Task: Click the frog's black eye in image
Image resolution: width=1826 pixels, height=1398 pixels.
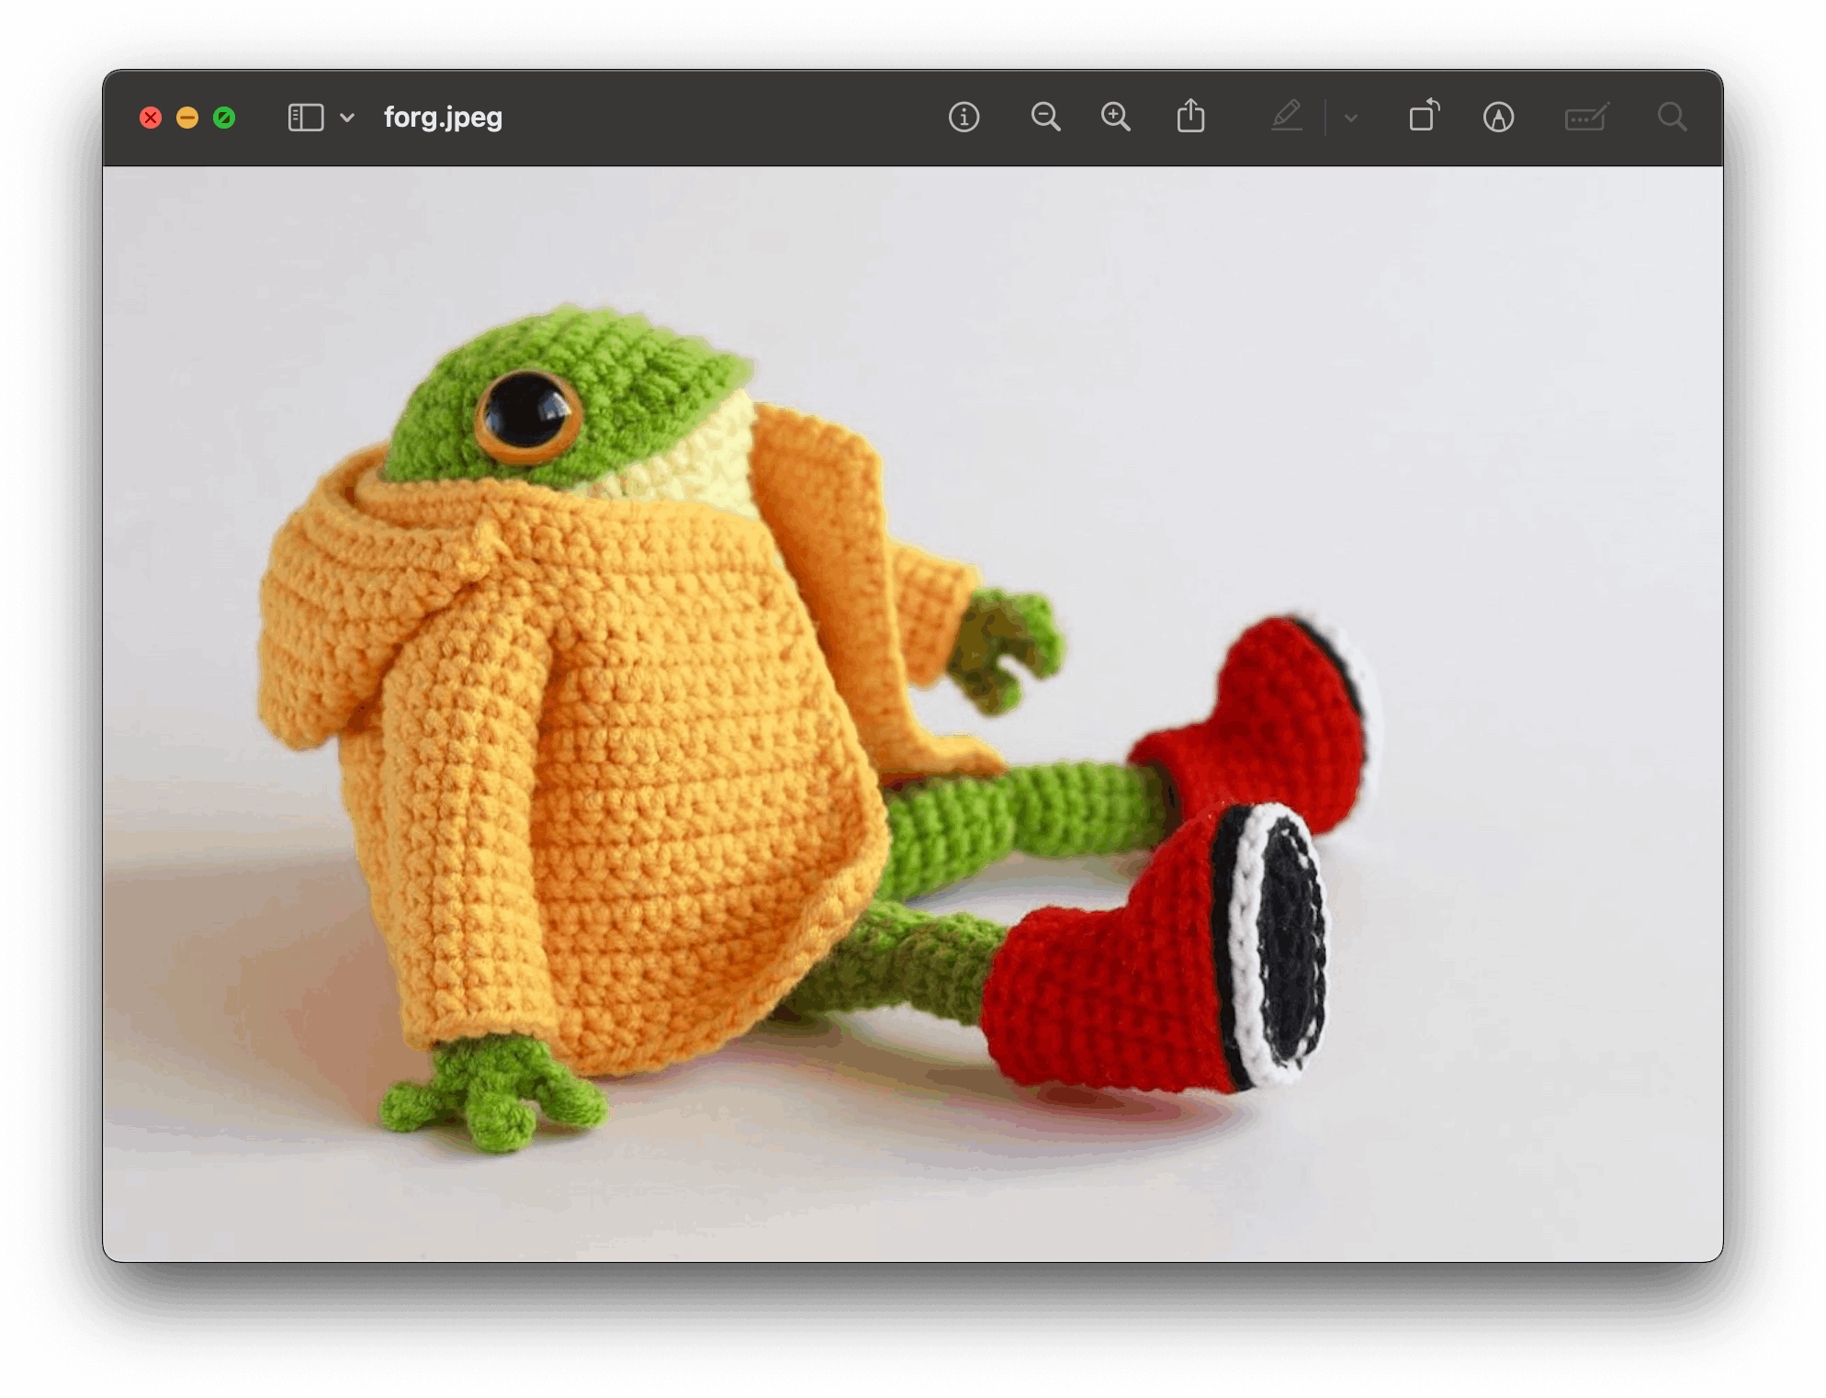Action: (x=526, y=411)
